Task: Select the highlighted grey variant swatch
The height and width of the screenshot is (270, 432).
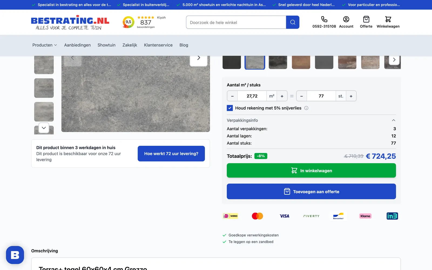Action: click(x=255, y=62)
